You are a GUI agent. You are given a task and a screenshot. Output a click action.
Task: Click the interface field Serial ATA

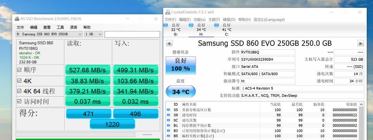[x=268, y=67]
